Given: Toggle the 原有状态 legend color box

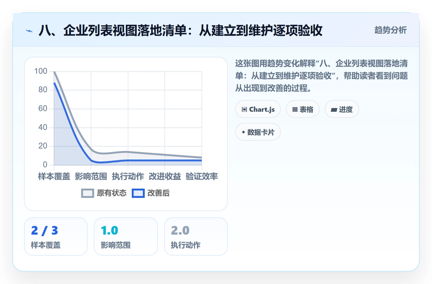Looking at the screenshot, I should (88, 193).
